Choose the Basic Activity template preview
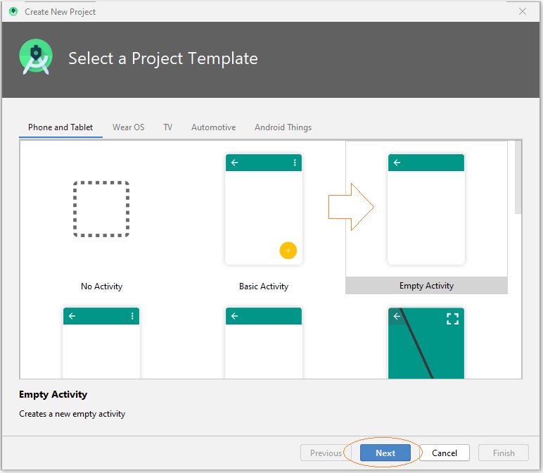The height and width of the screenshot is (473, 543). coord(264,209)
